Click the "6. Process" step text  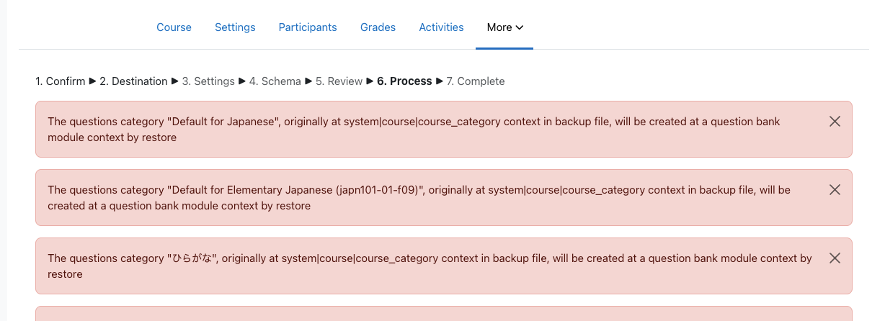point(404,81)
